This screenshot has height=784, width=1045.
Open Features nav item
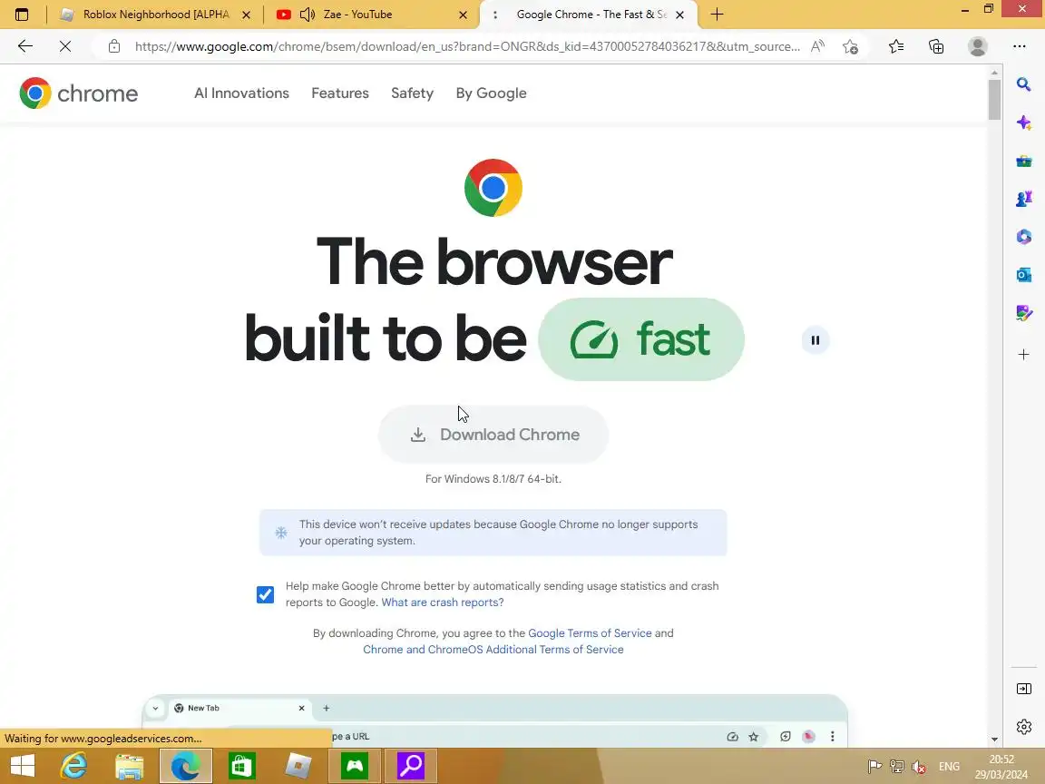[x=340, y=93]
